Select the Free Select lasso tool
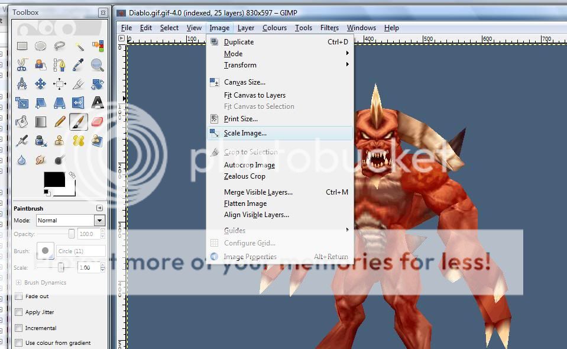Screen dimensions: 567x349 coord(59,46)
